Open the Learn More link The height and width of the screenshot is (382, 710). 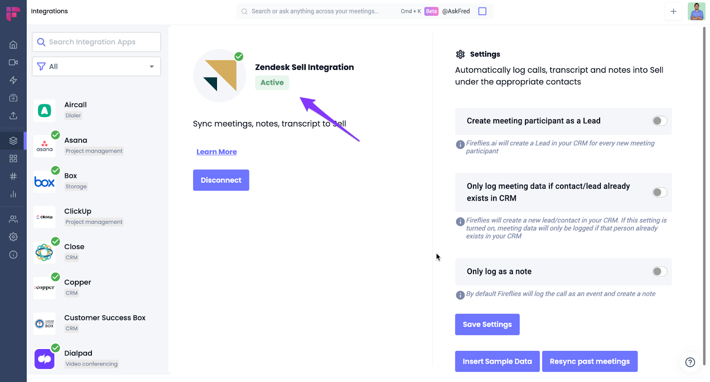[x=217, y=152]
